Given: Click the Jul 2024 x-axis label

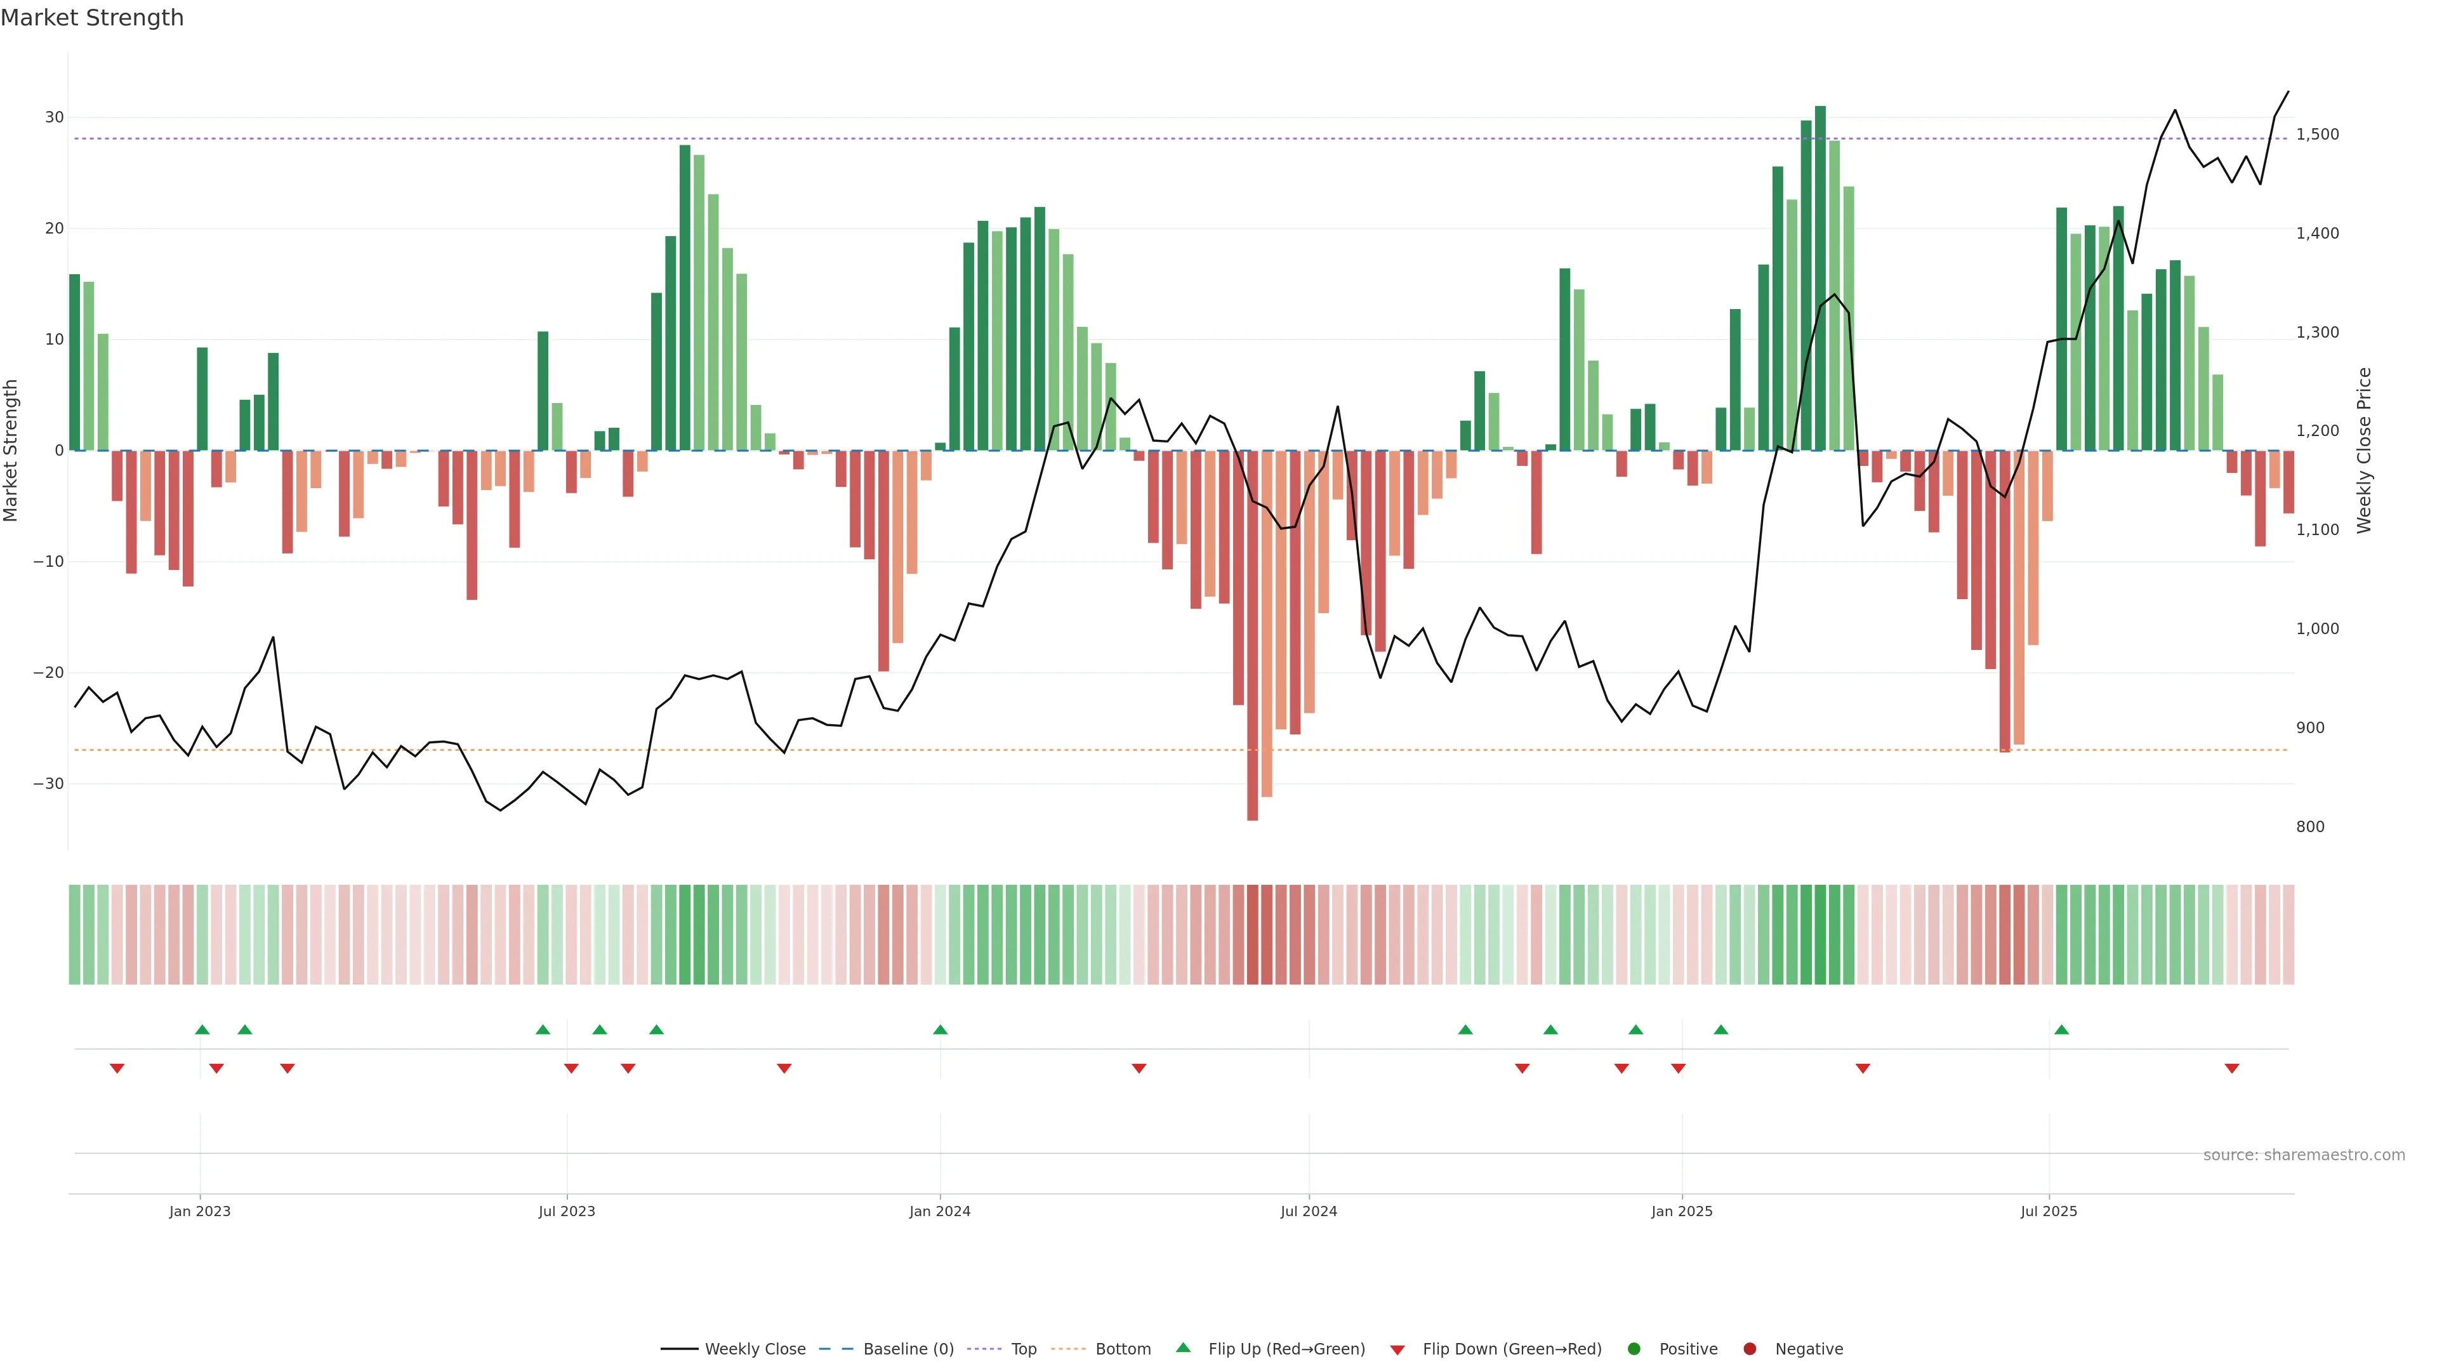Looking at the screenshot, I should point(1309,1211).
